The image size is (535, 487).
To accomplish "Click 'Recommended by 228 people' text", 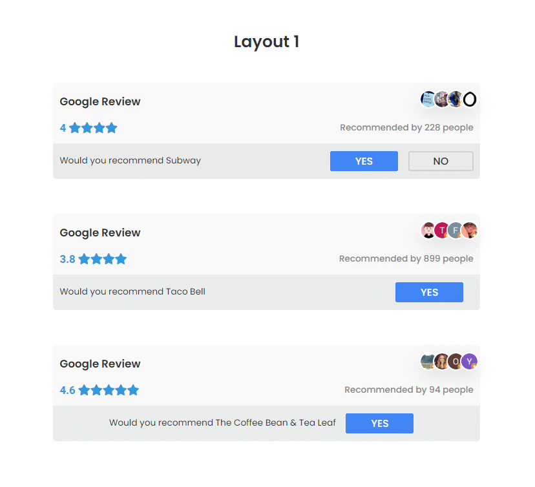I will tap(406, 127).
